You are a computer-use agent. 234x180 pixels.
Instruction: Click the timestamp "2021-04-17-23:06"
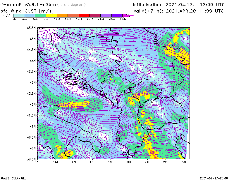[x=214, y=178]
